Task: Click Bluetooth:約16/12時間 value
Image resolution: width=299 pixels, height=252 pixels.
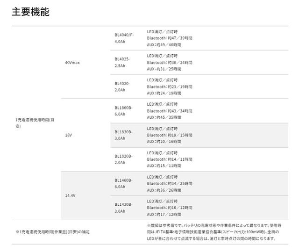Action: pyautogui.click(x=170, y=208)
